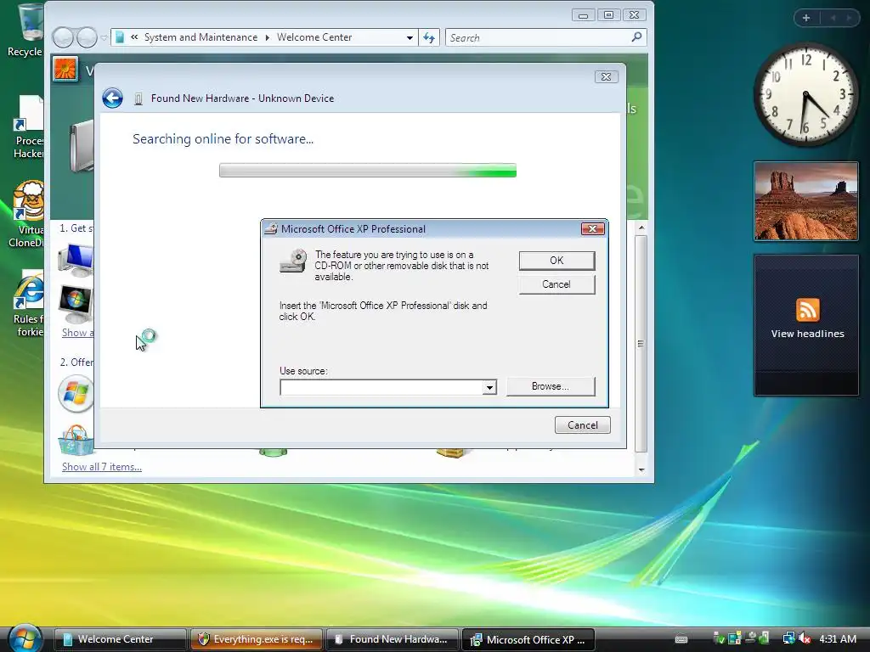Switch to Welcome Center taskbar button
Image resolution: width=870 pixels, height=652 pixels.
121,639
